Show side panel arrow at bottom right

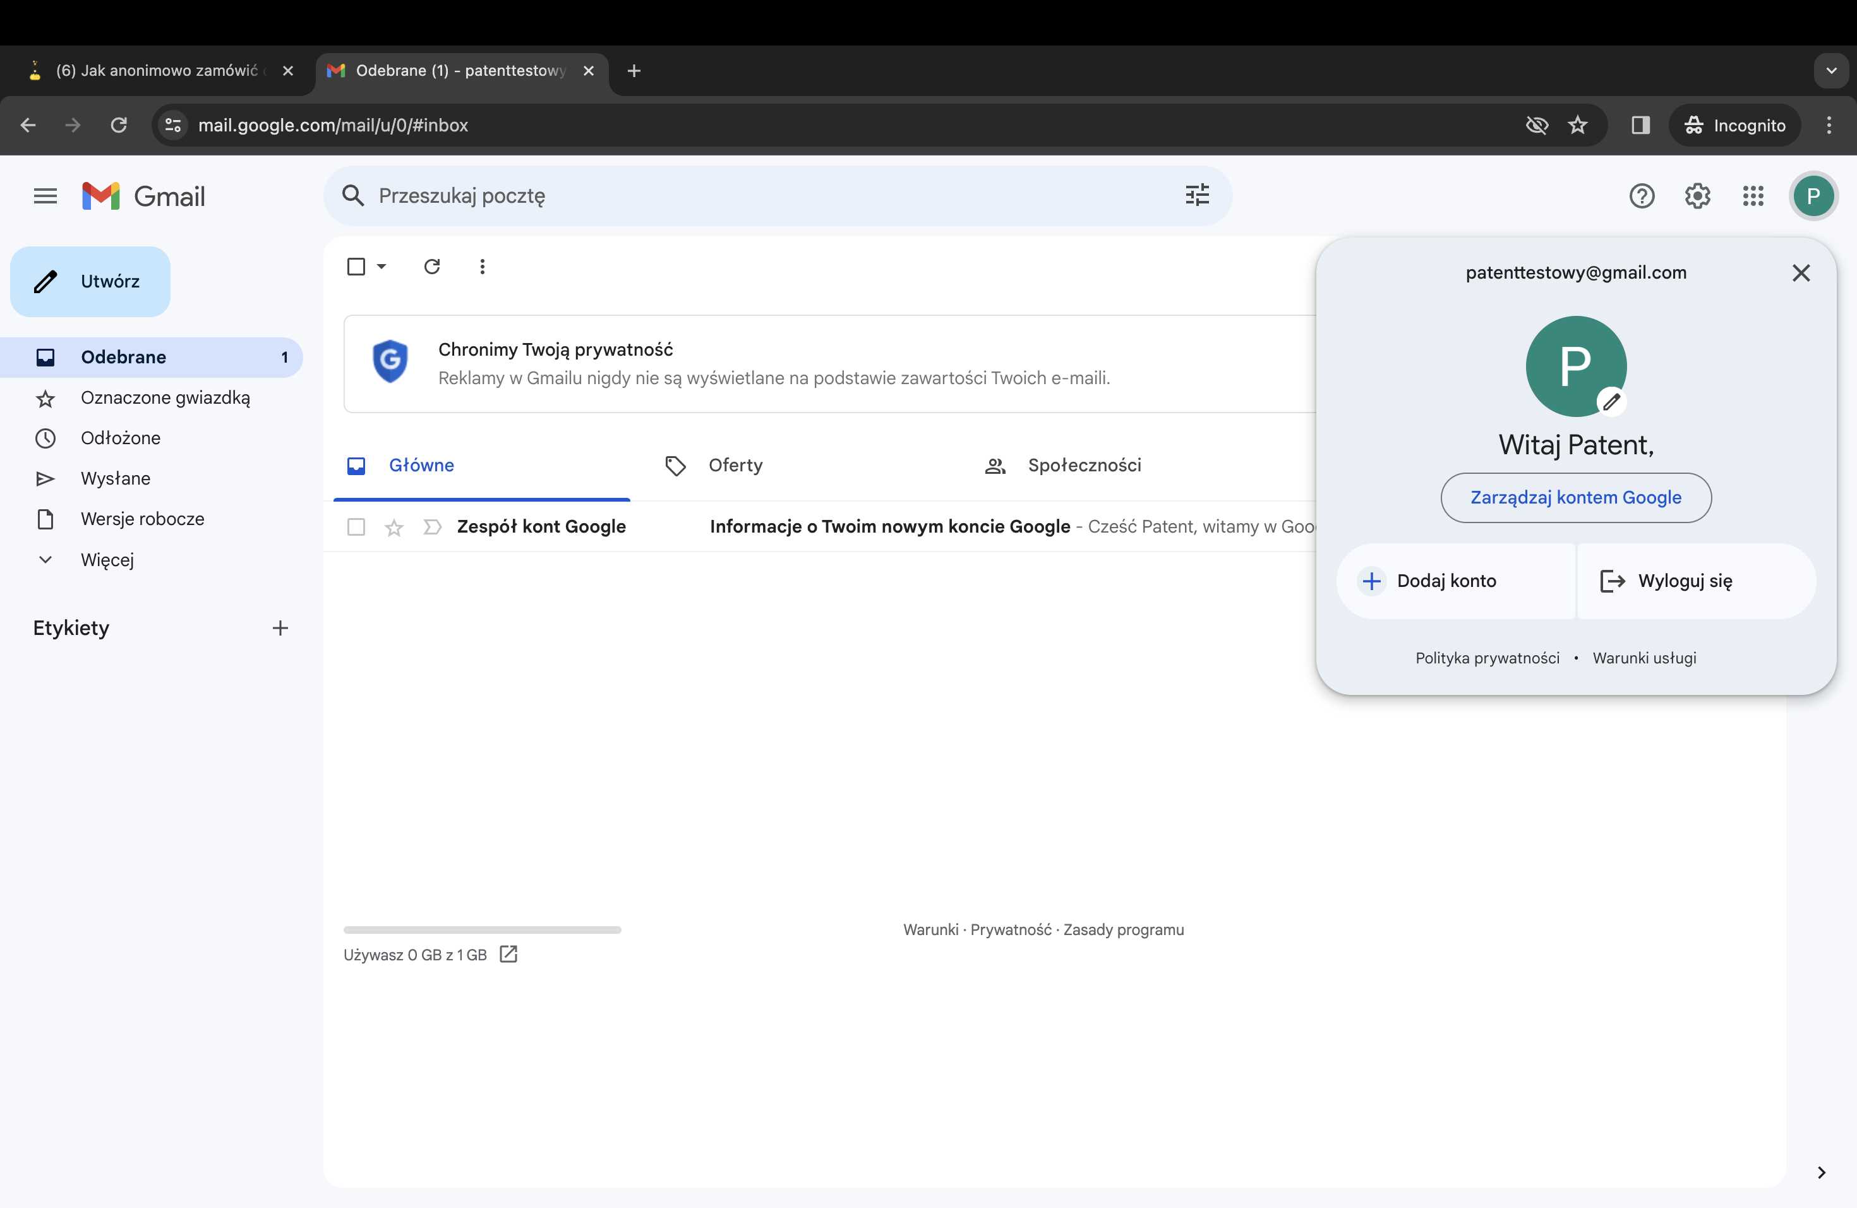pyautogui.click(x=1821, y=1172)
